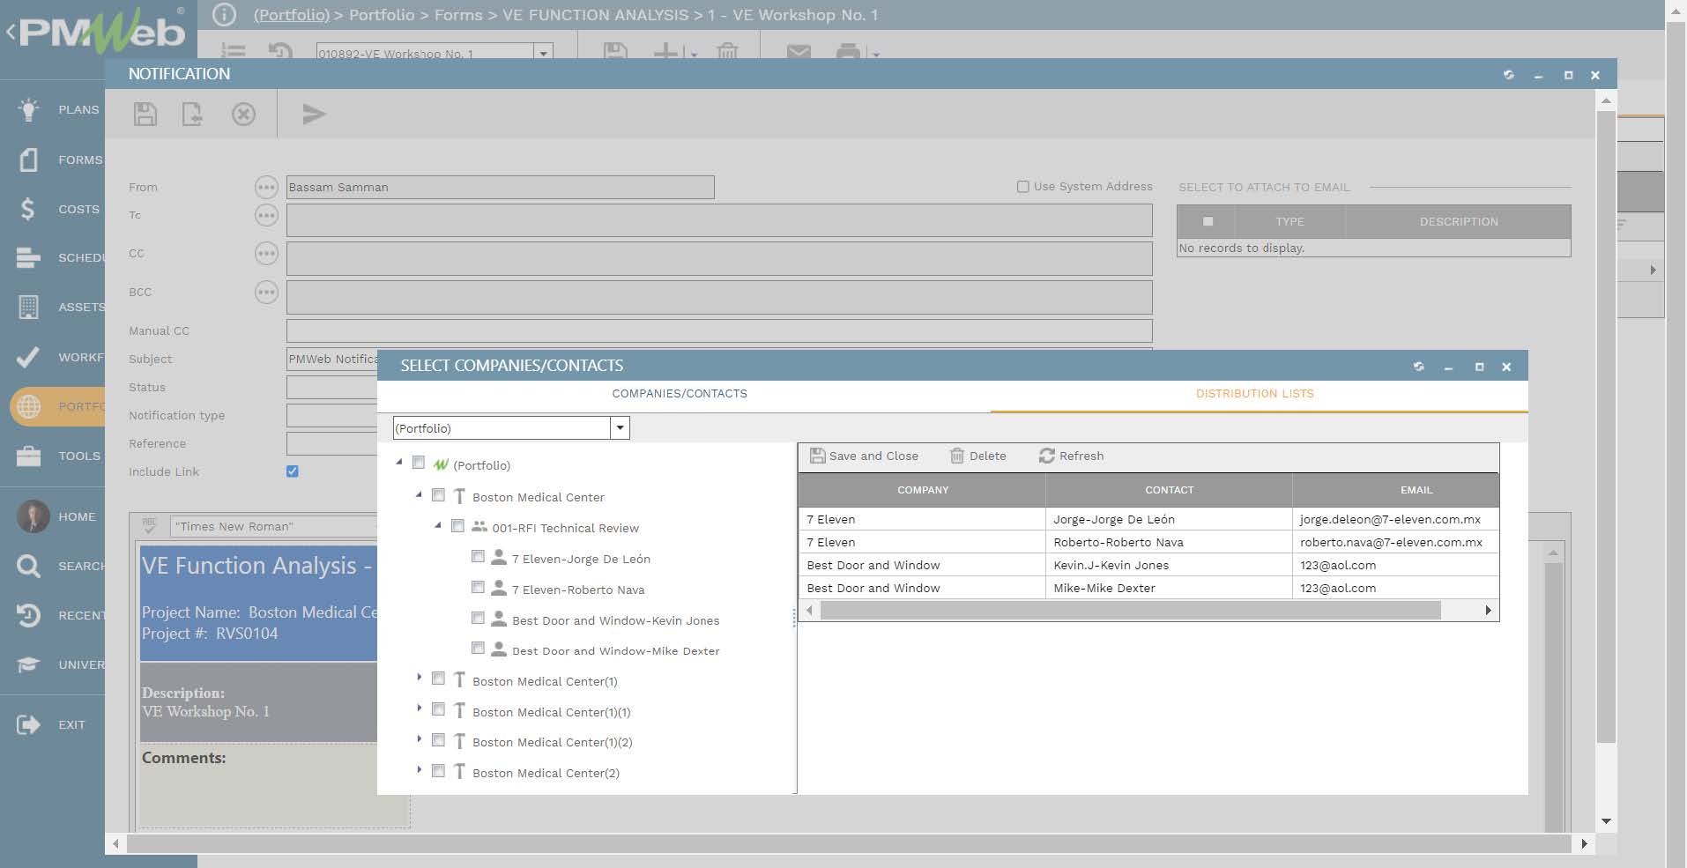The image size is (1687, 868).
Task: Open the Portfolio combo box dropdown
Action: pyautogui.click(x=620, y=427)
